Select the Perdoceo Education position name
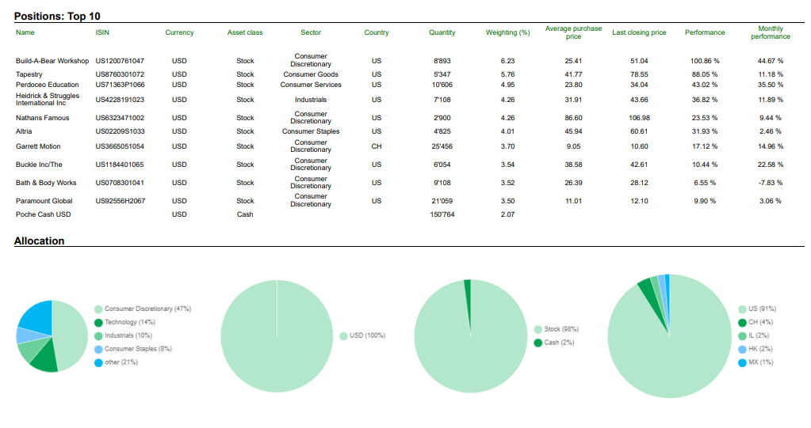Screen dimensions: 811x428 click(x=47, y=85)
